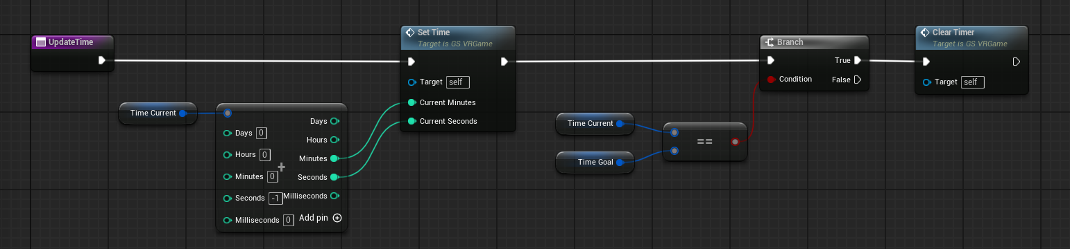Click the Seconds input field showing -1

pyautogui.click(x=275, y=199)
